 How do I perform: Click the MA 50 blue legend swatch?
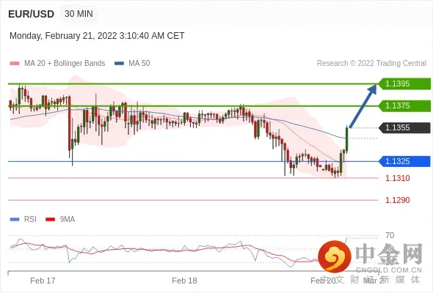tap(119, 64)
